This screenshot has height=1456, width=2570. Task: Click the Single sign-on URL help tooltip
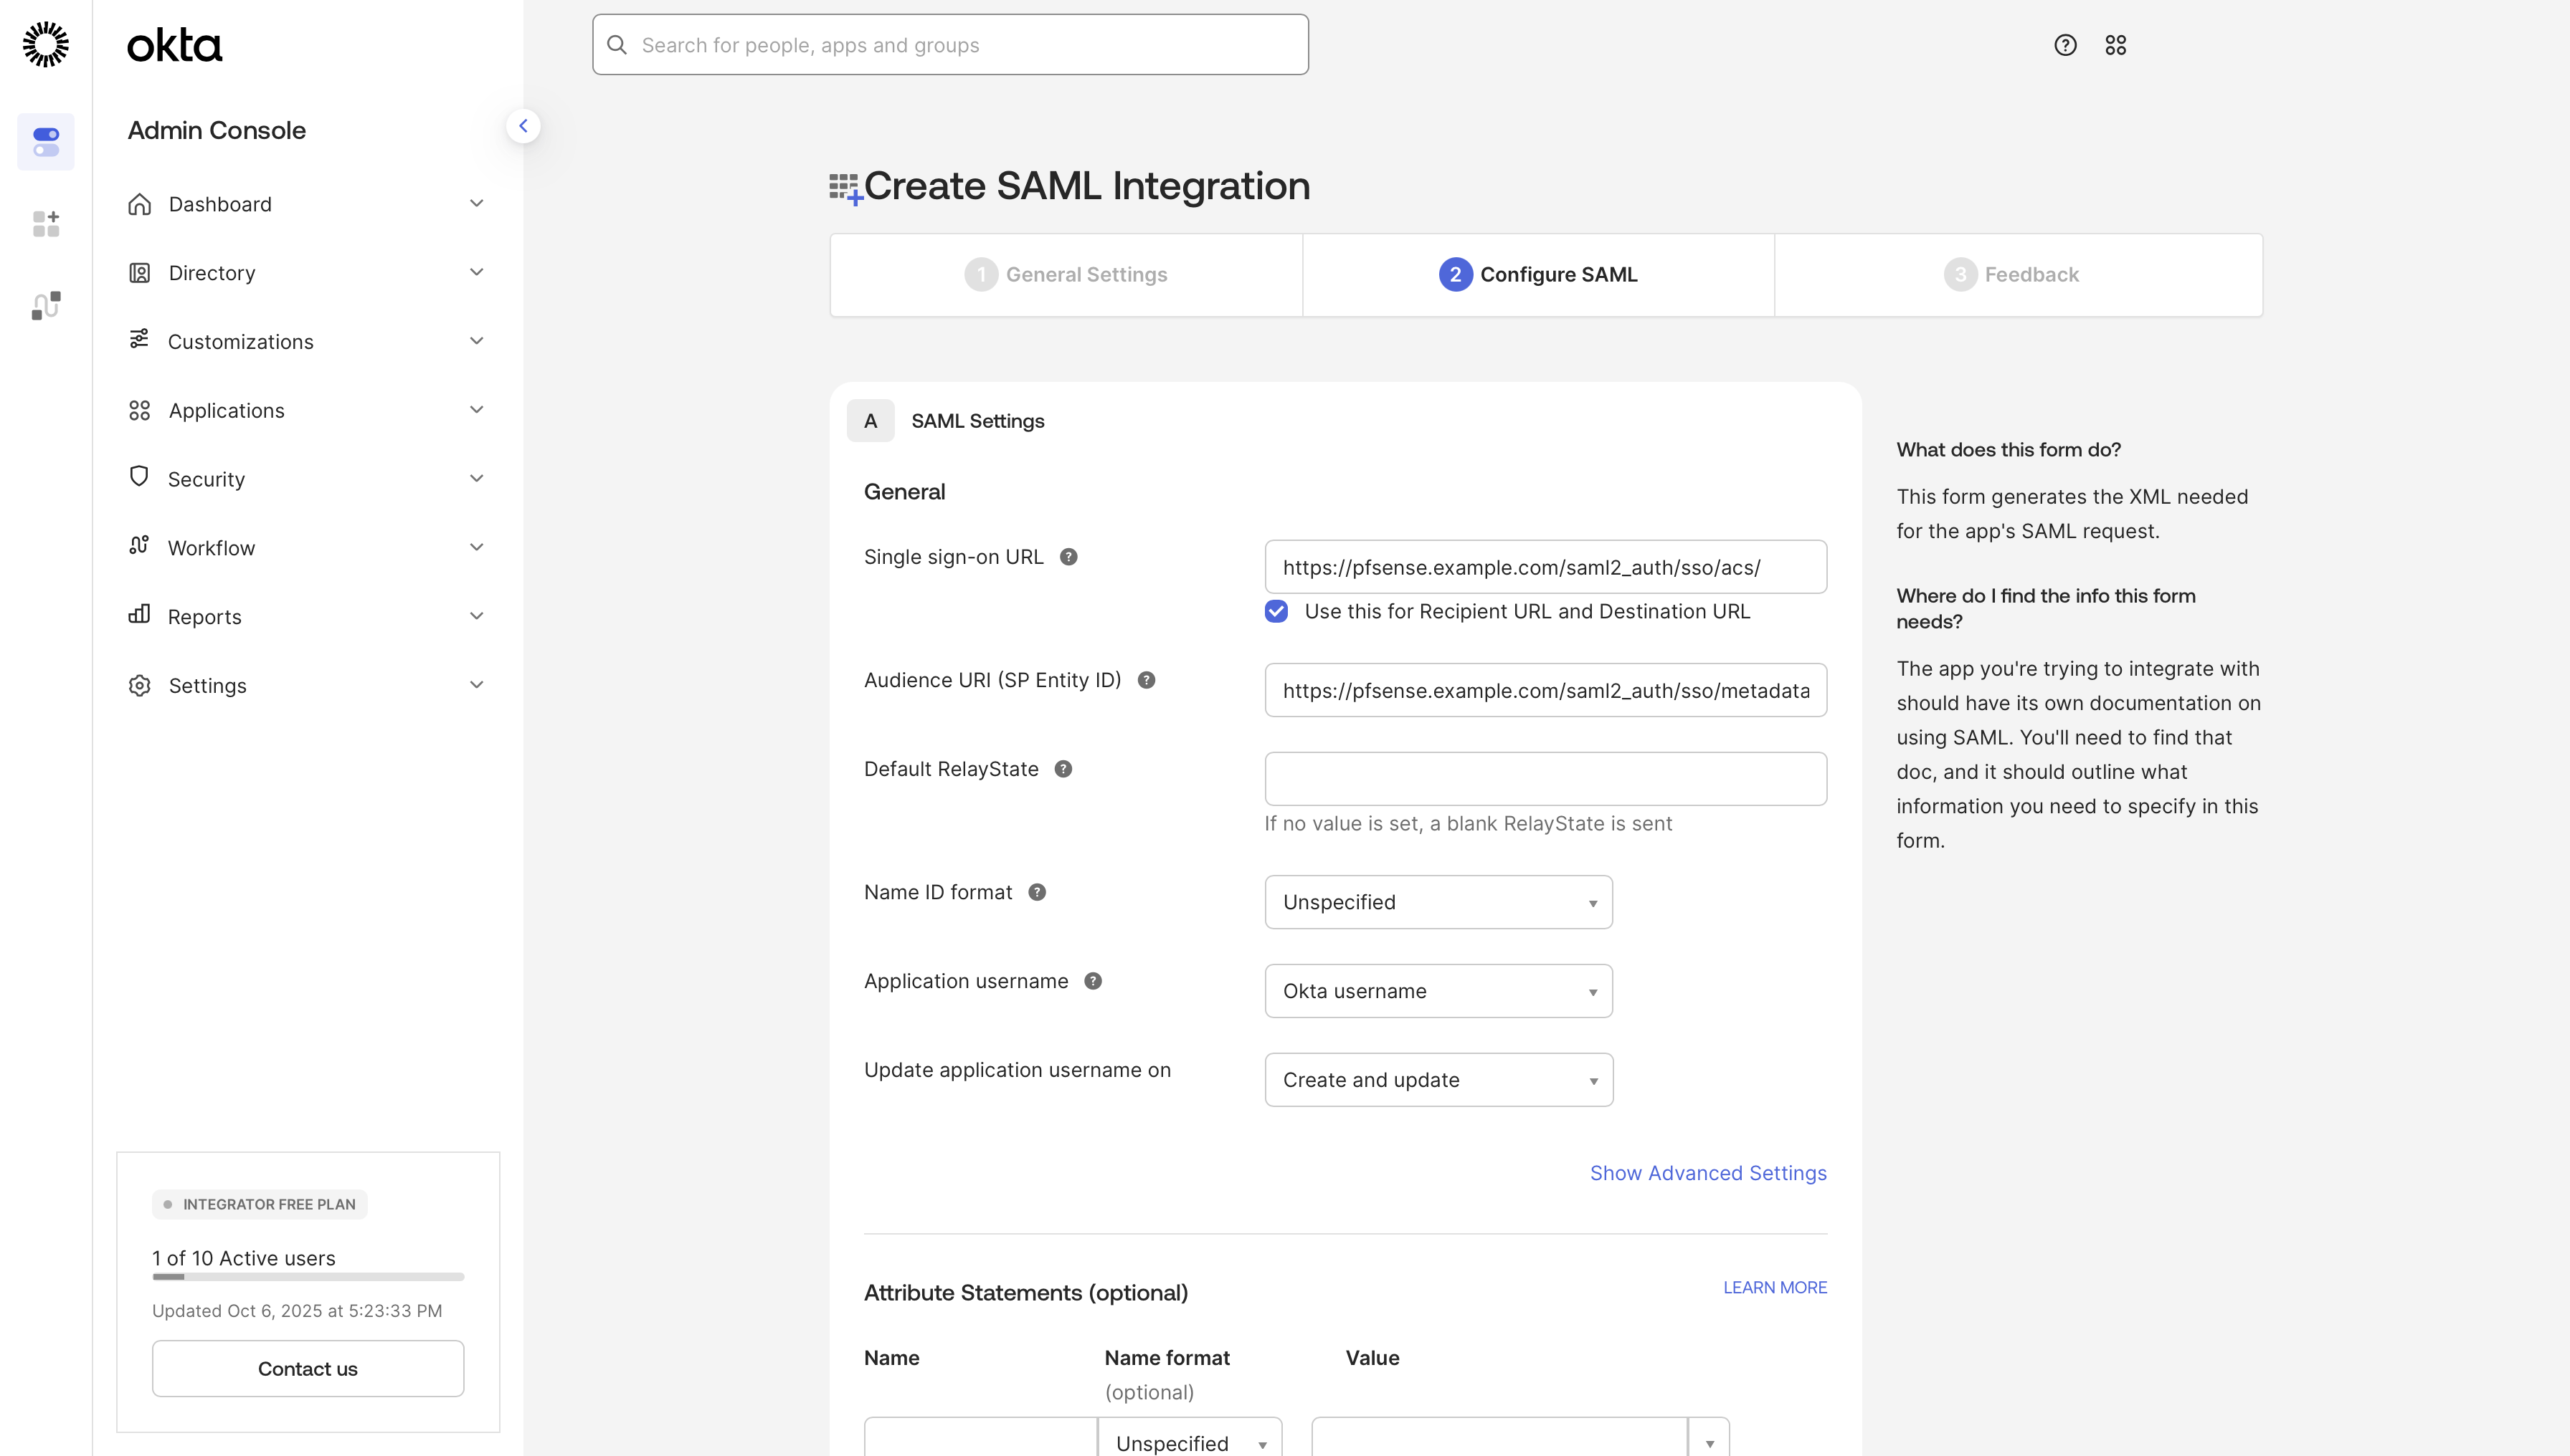1069,557
